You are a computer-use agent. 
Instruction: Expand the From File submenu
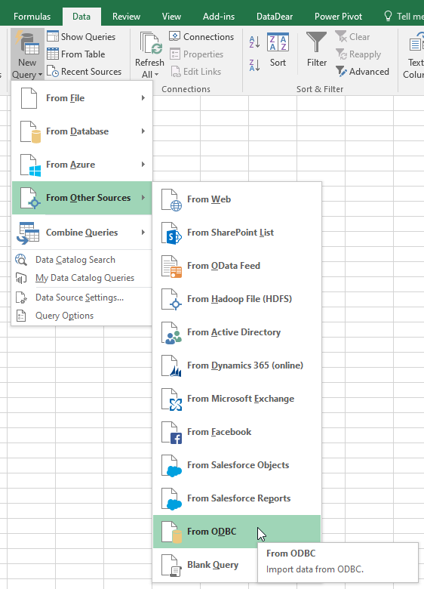tap(81, 98)
